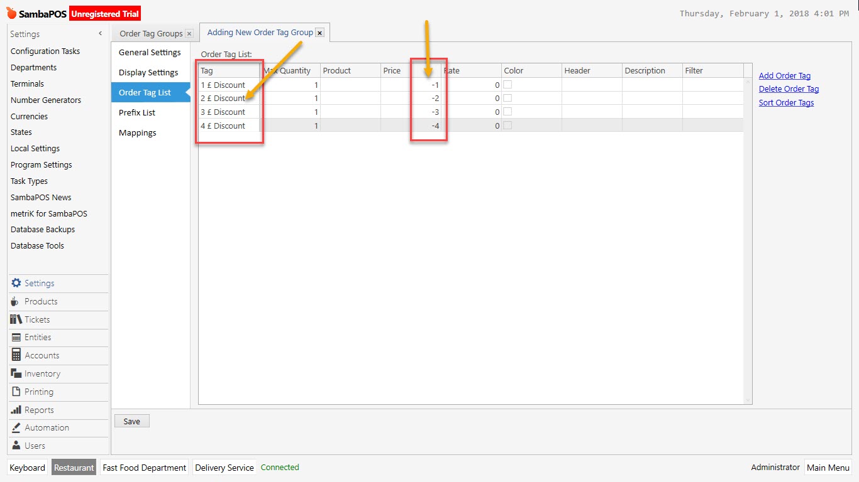859x482 pixels.
Task: Click the Sort Order Tags link
Action: [786, 102]
